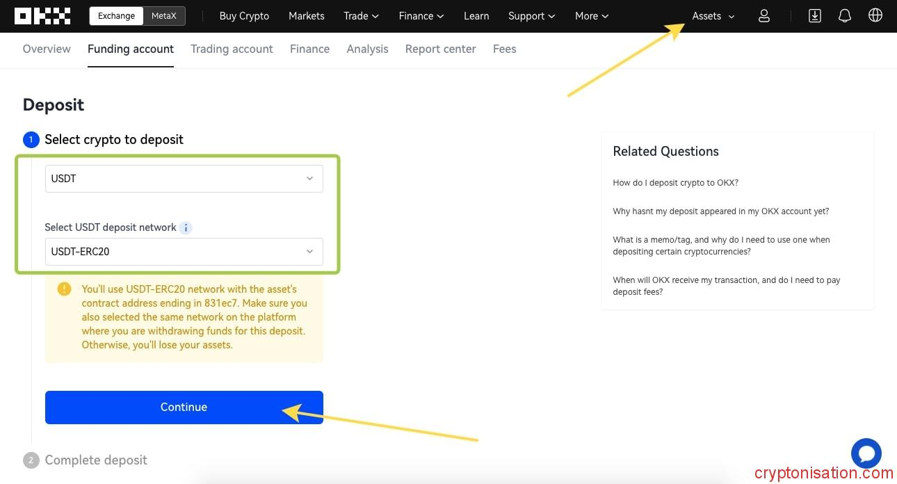Go to the Report center tab
Screen dimensions: 897x484
coord(440,49)
